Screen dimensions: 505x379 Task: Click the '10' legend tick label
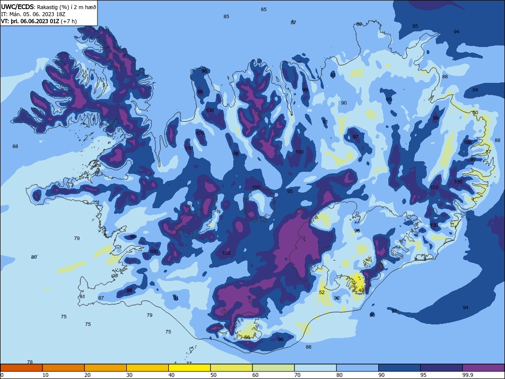pyautogui.click(x=45, y=375)
